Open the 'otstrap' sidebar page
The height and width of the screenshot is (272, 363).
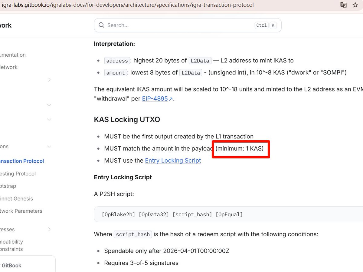8,186
